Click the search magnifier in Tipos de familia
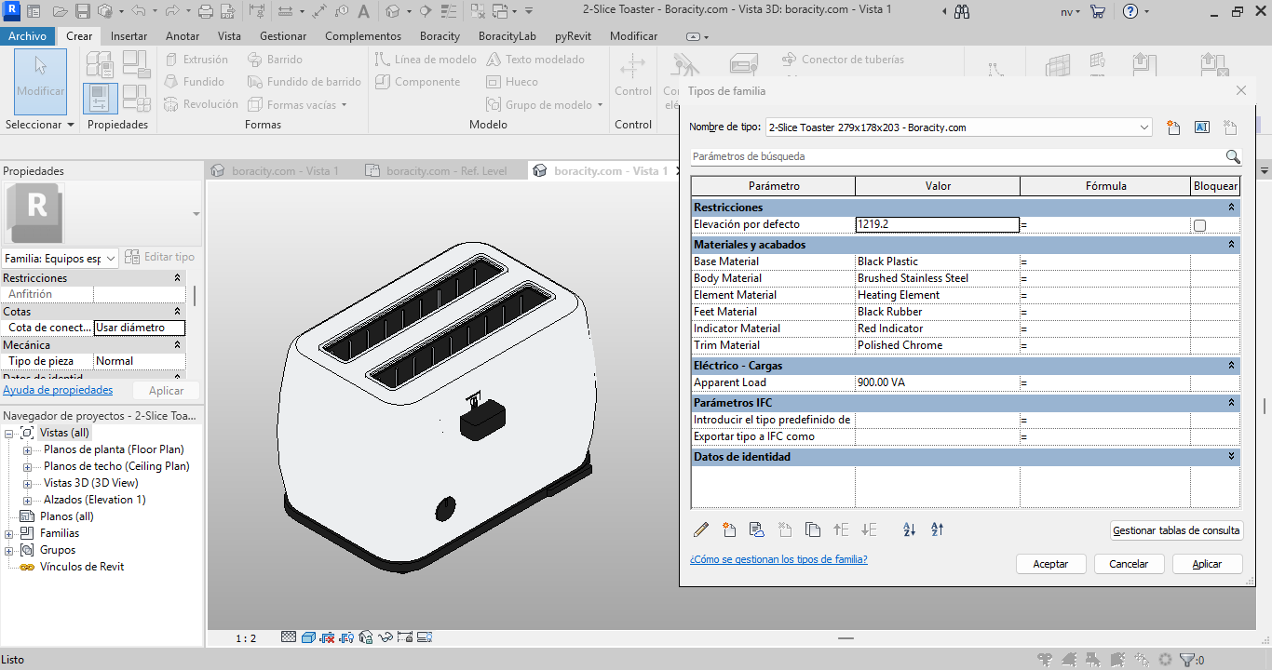This screenshot has width=1272, height=670. coord(1233,156)
